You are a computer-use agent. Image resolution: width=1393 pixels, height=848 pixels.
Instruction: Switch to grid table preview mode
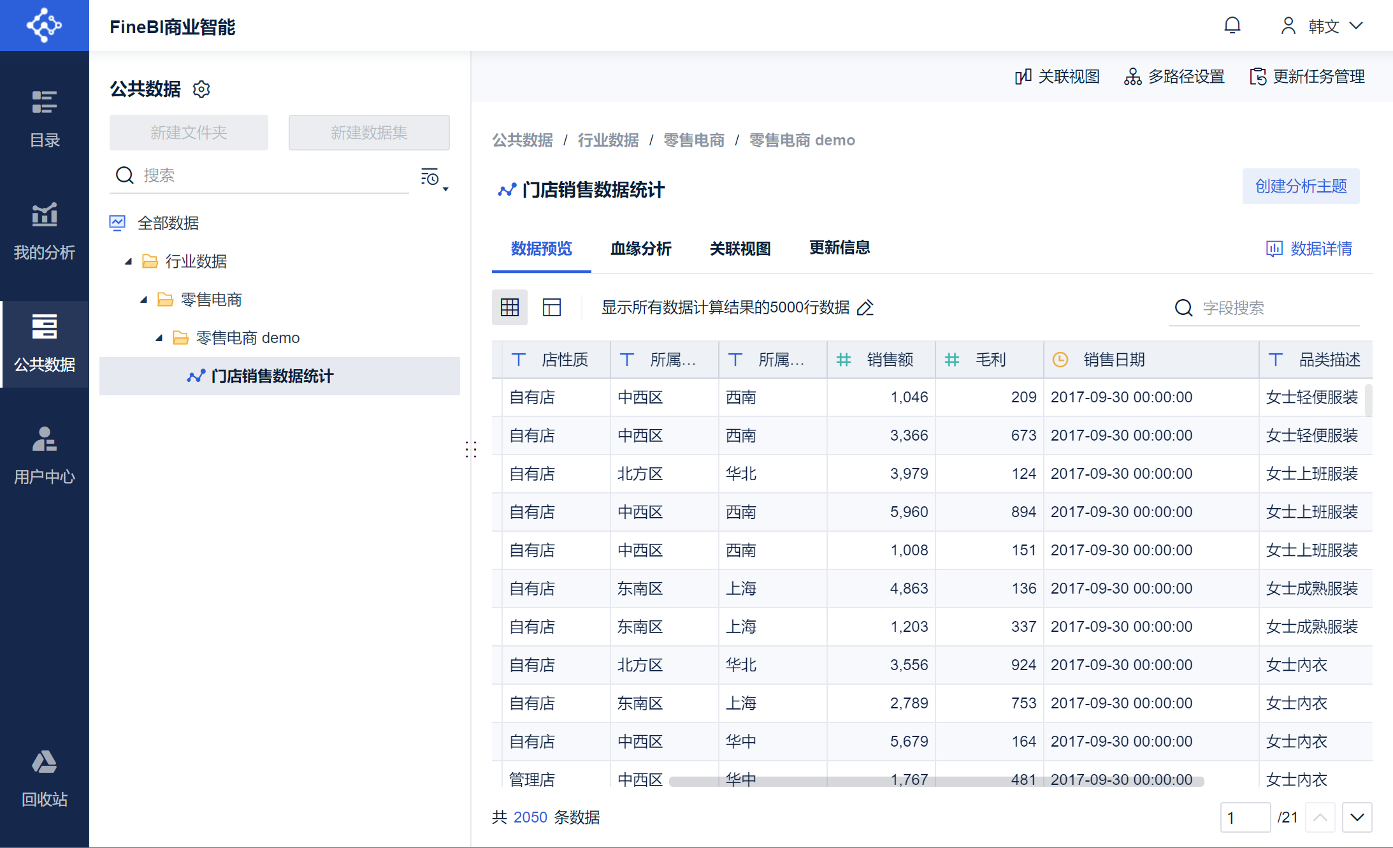pos(509,307)
